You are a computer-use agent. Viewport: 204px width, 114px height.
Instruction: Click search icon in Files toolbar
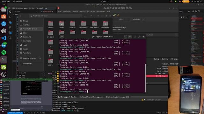pyautogui.click(x=84, y=16)
